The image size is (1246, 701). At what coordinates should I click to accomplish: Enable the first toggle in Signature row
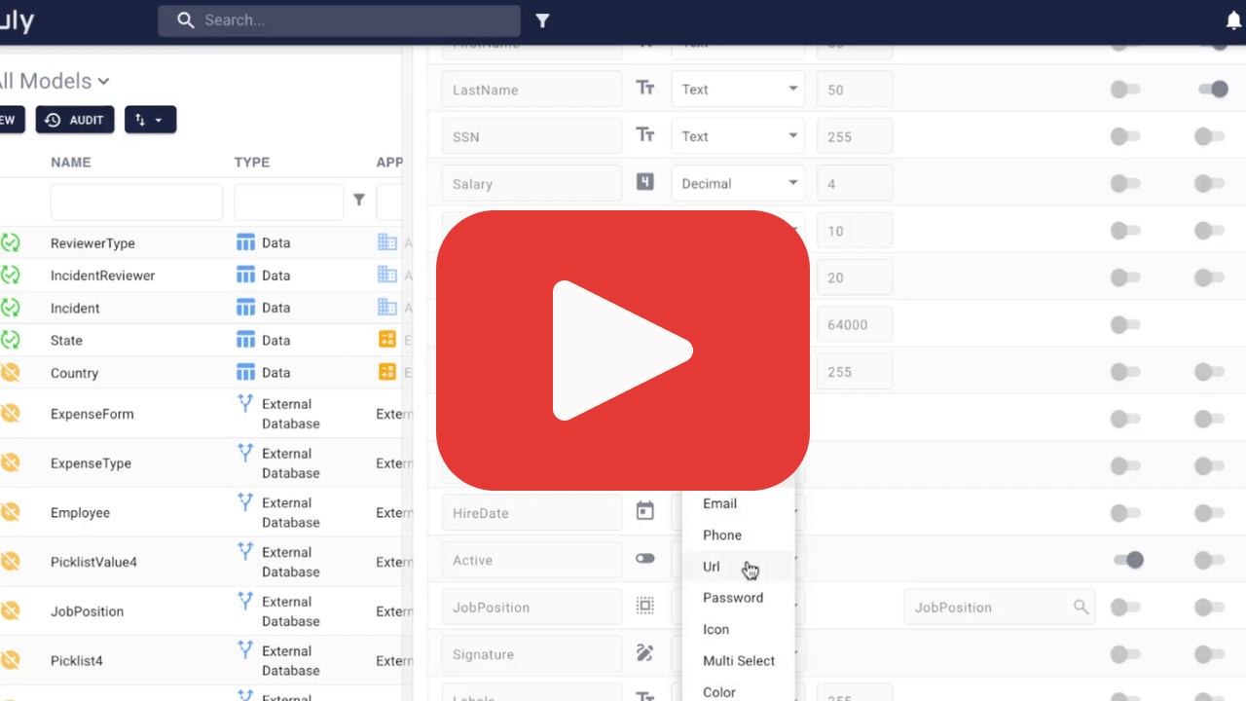tap(1125, 654)
